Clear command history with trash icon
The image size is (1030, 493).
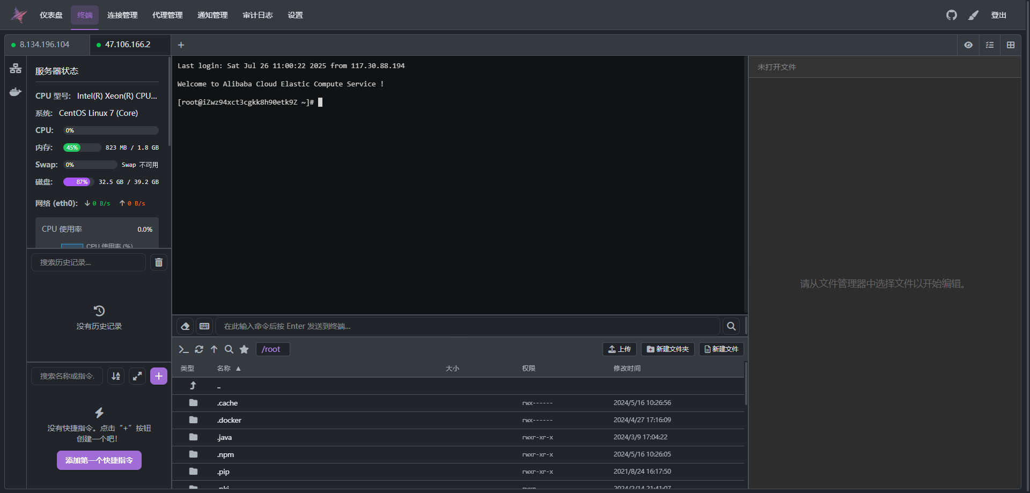(x=159, y=262)
